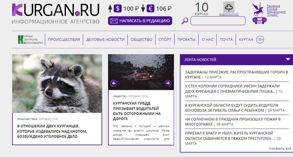
Task: Click the Лента новостей header title
Action: [x=200, y=60]
